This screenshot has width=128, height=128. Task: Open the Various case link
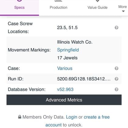tap(65, 68)
